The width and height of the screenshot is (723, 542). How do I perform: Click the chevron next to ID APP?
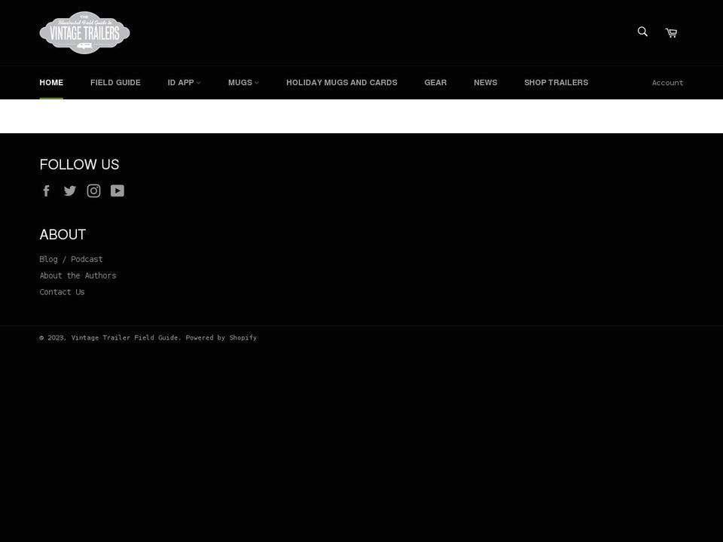(198, 83)
